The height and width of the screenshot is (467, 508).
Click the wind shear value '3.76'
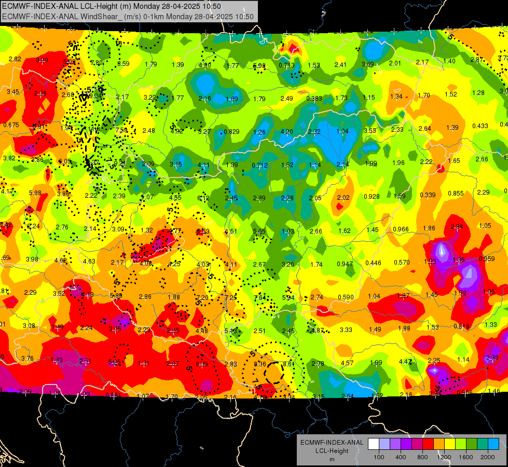click(x=27, y=358)
